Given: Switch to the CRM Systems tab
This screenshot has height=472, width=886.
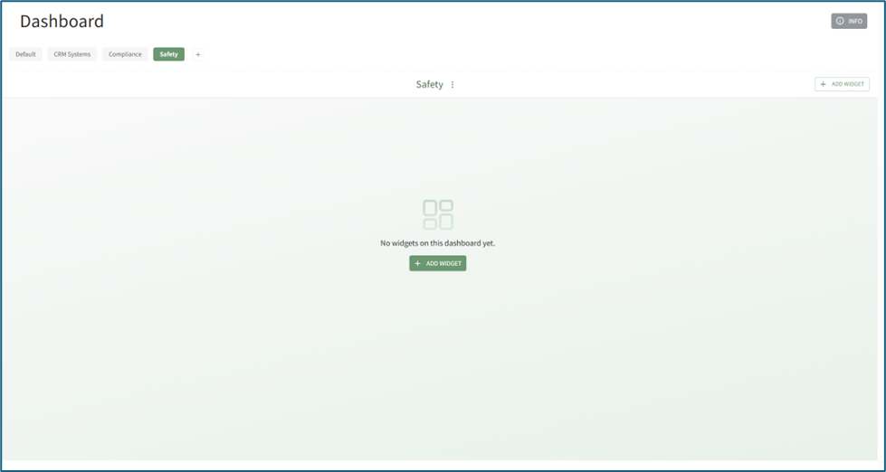Looking at the screenshot, I should 72,54.
